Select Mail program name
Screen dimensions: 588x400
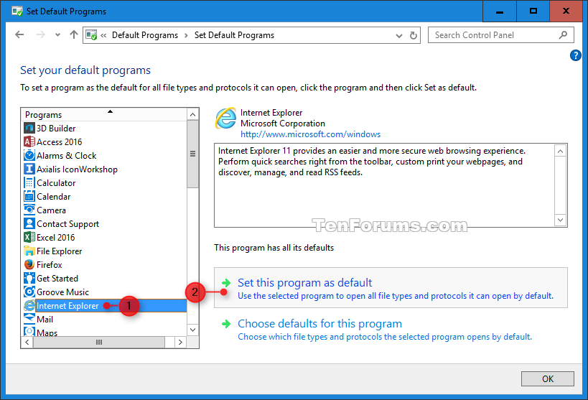45,320
